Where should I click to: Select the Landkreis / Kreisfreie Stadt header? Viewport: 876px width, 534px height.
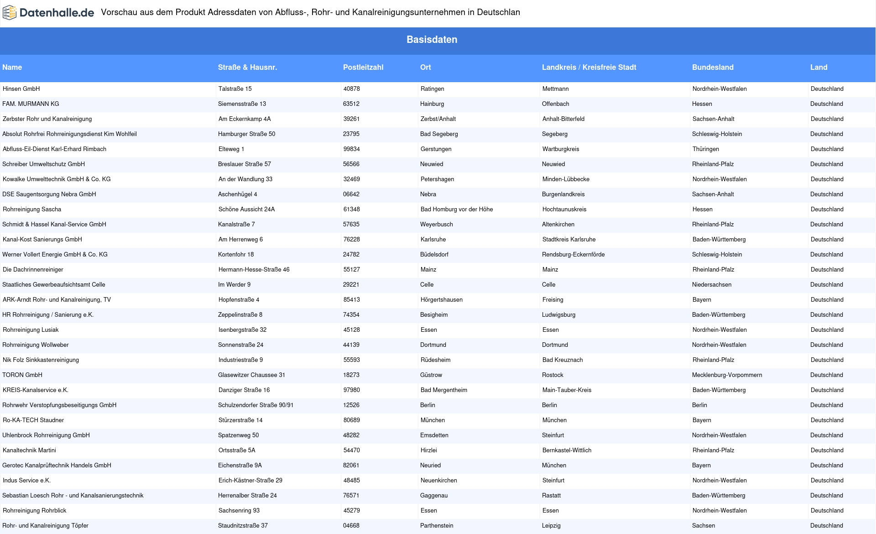tap(589, 67)
